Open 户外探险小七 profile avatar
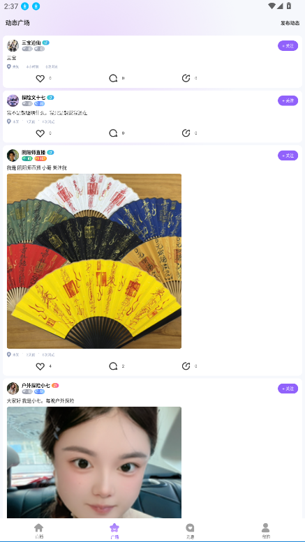Viewport: 305px width, 542px height. pos(13,389)
